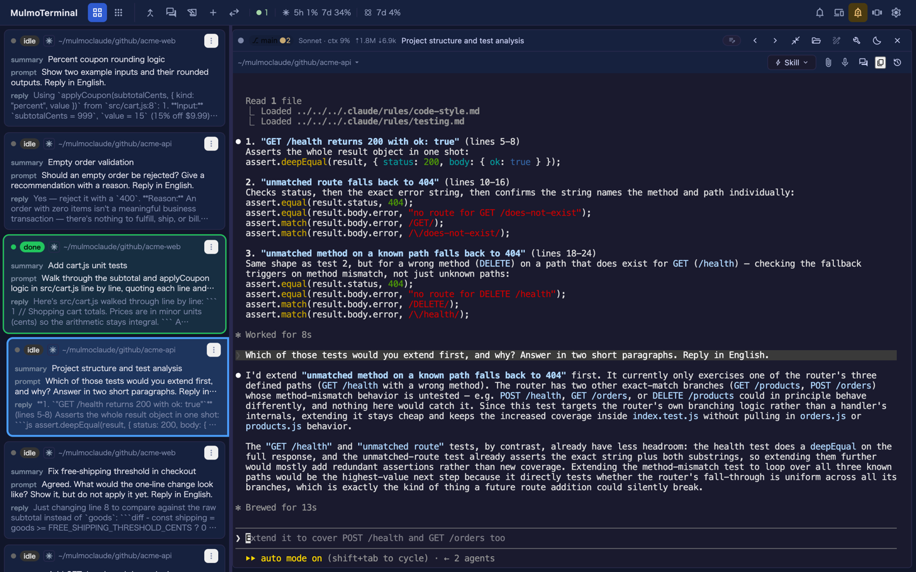Image resolution: width=916 pixels, height=572 pixels.
Task: Click the 5h 1% 7d 34% usage indicator
Action: [317, 13]
